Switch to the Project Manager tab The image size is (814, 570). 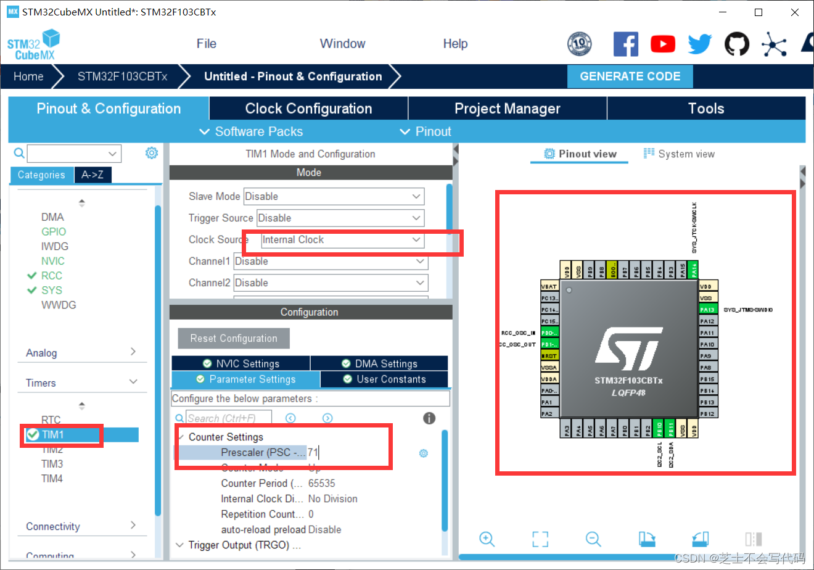tap(508, 109)
